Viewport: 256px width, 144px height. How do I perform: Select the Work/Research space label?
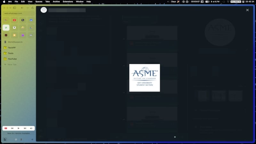15,42
